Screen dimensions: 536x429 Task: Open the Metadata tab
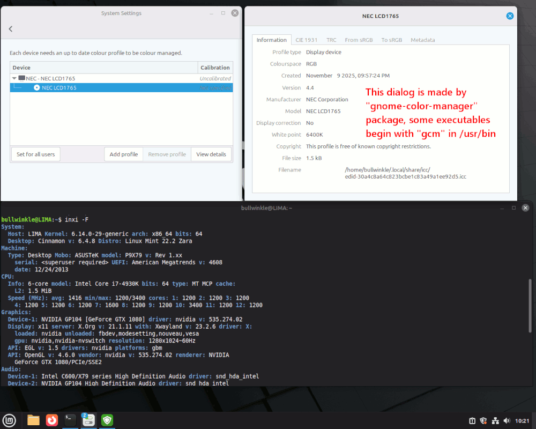(x=422, y=40)
